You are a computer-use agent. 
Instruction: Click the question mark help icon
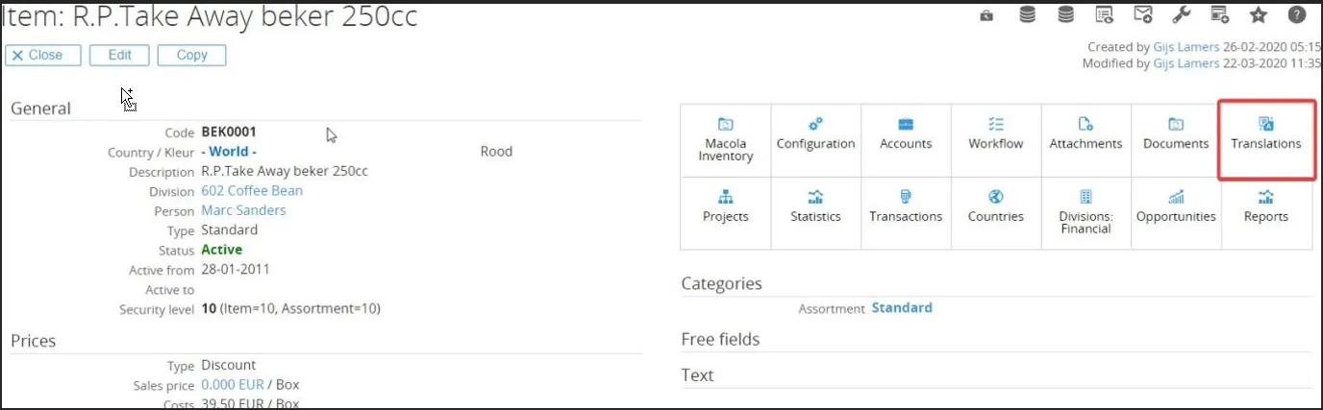coord(1296,14)
